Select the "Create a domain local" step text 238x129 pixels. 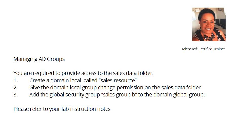point(83,80)
